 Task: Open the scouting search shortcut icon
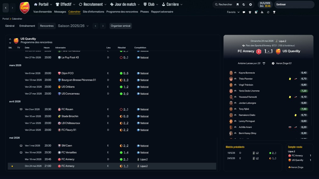click(262, 12)
